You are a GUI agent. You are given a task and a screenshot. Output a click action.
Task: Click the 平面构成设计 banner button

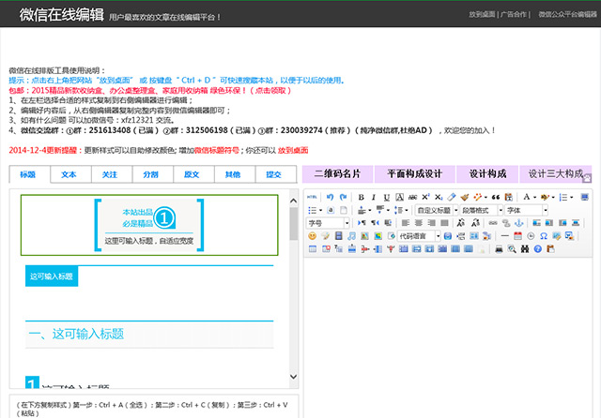pyautogui.click(x=415, y=174)
